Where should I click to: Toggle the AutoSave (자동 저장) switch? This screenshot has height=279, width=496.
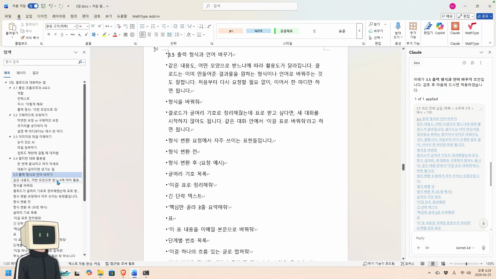[x=33, y=6]
